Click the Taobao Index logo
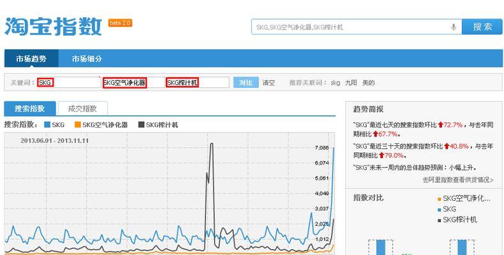Viewport: 504px width, 255px height. [x=53, y=26]
